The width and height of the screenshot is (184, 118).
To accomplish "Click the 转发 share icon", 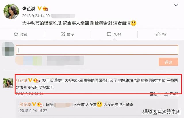I will coord(63,34).
